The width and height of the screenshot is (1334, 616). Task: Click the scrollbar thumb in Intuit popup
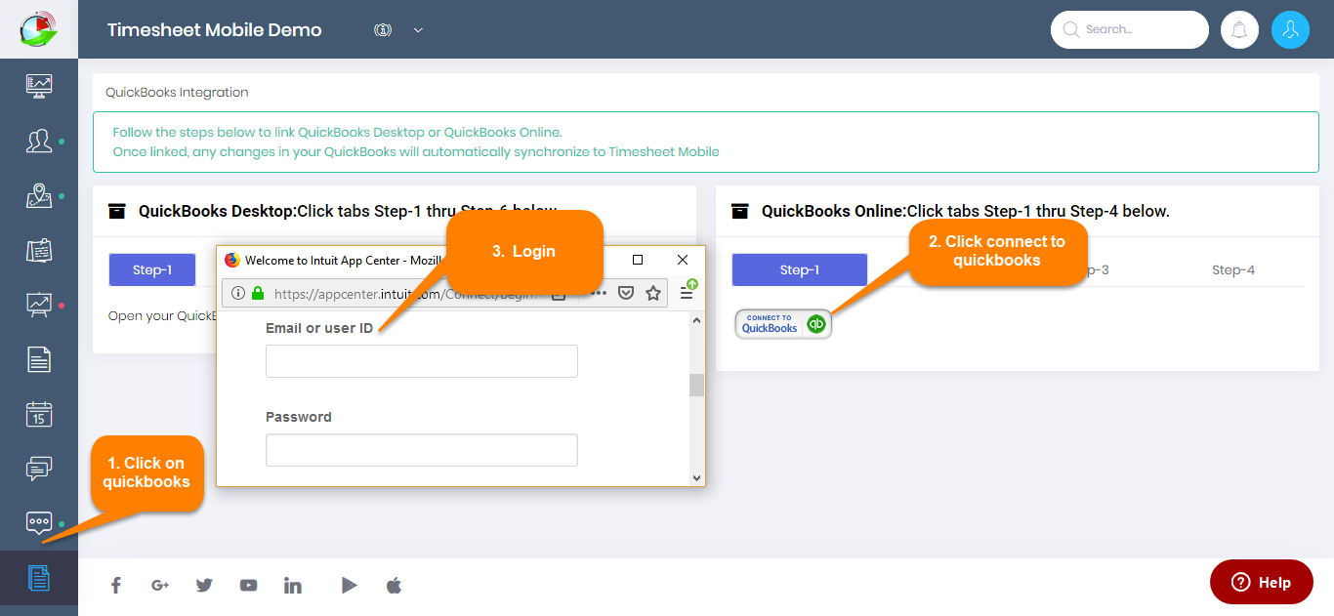(x=696, y=385)
